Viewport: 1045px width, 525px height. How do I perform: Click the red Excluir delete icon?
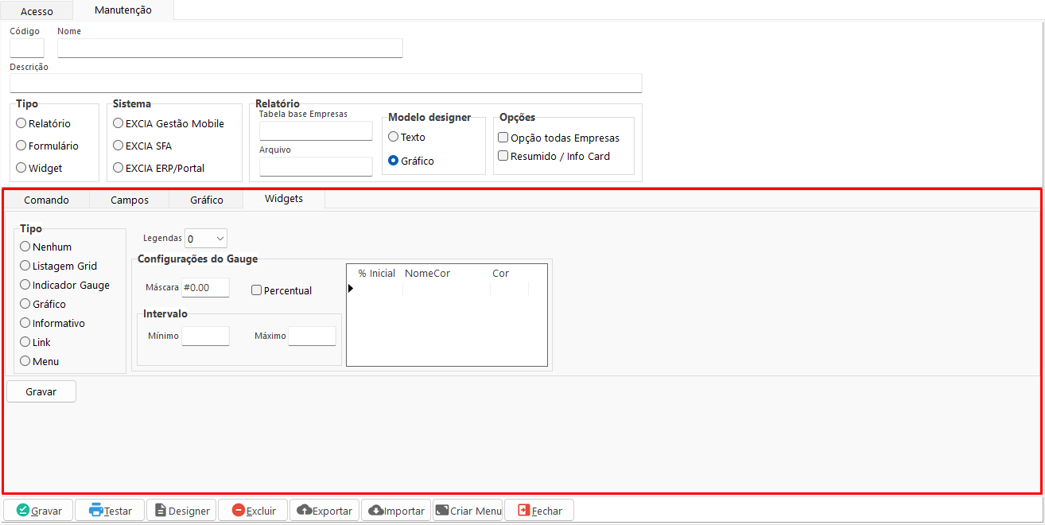[239, 511]
